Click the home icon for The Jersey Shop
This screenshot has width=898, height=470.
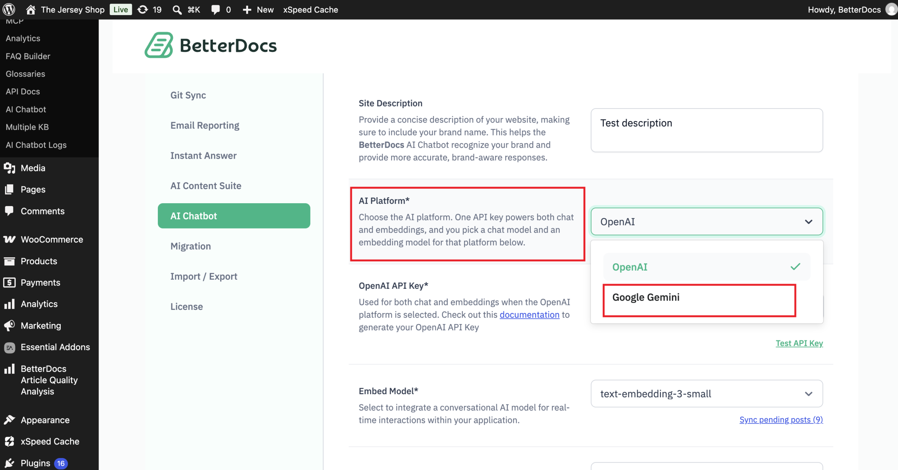click(x=31, y=9)
